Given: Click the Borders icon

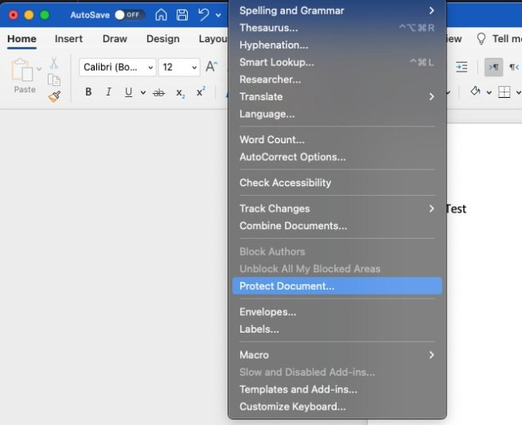Looking at the screenshot, I should click(x=504, y=92).
